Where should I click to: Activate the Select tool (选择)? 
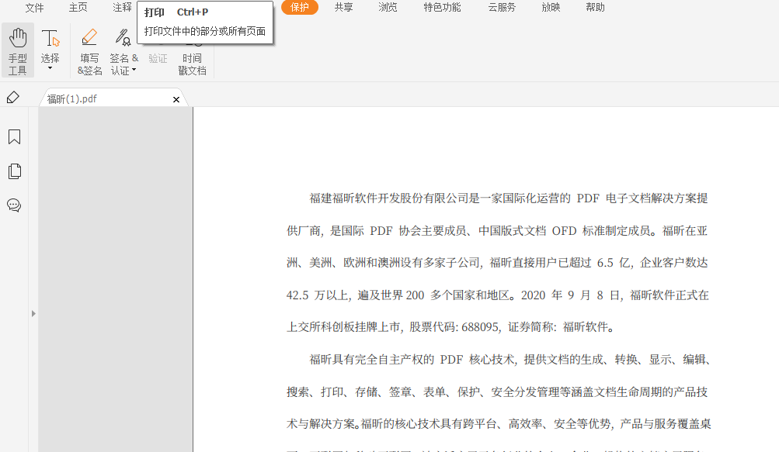50,43
